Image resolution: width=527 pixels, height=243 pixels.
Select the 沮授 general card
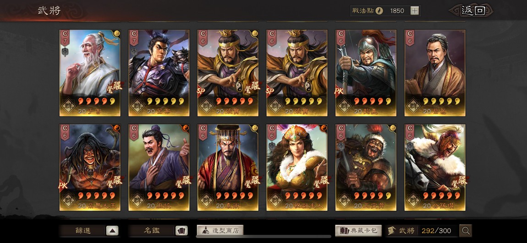tap(159, 167)
